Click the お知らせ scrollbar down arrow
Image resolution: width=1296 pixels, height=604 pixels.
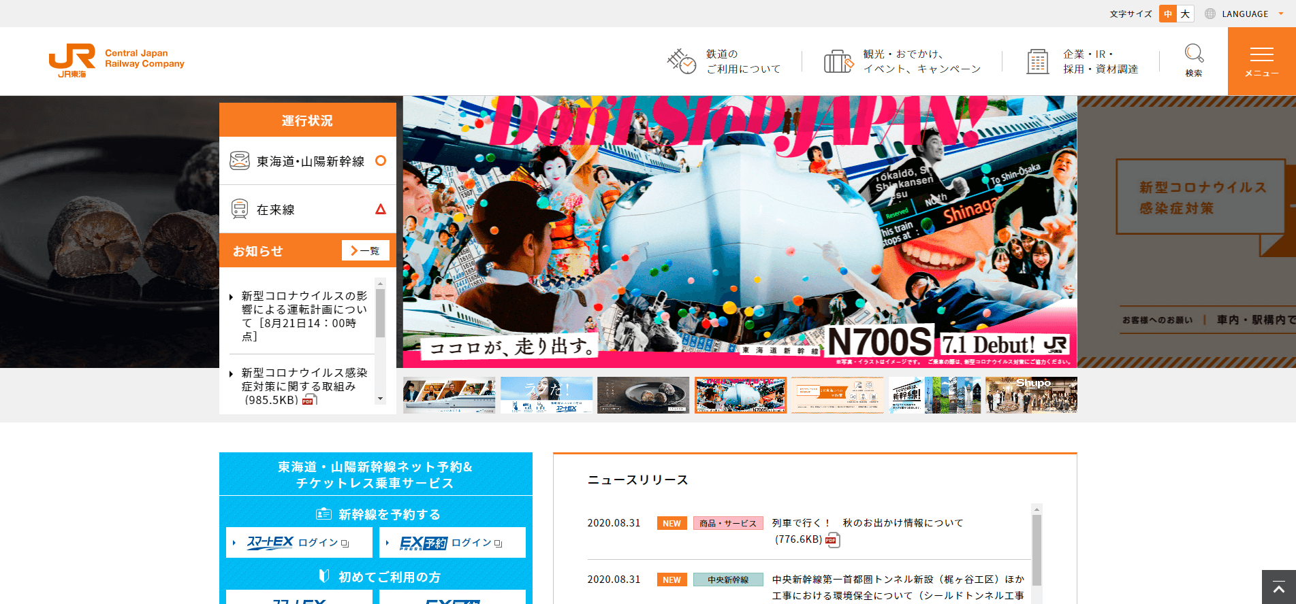[381, 399]
